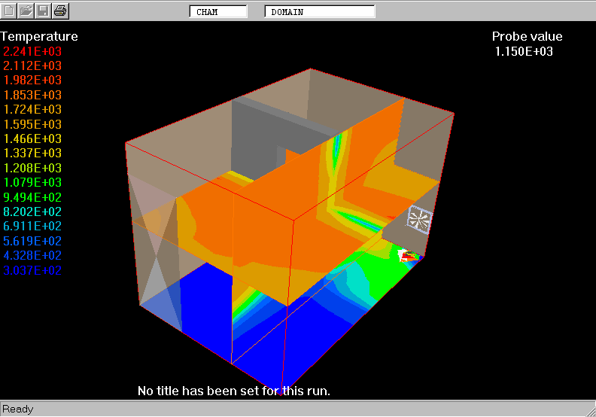Click the Probe value label
Image resolution: width=596 pixels, height=417 pixels.
point(527,36)
